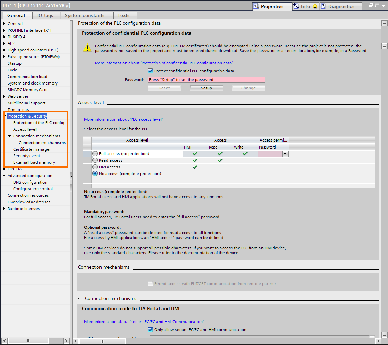Select Communication load entry
This screenshot has width=388, height=345.
click(27, 77)
